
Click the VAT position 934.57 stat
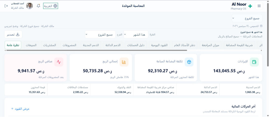point(155,90)
